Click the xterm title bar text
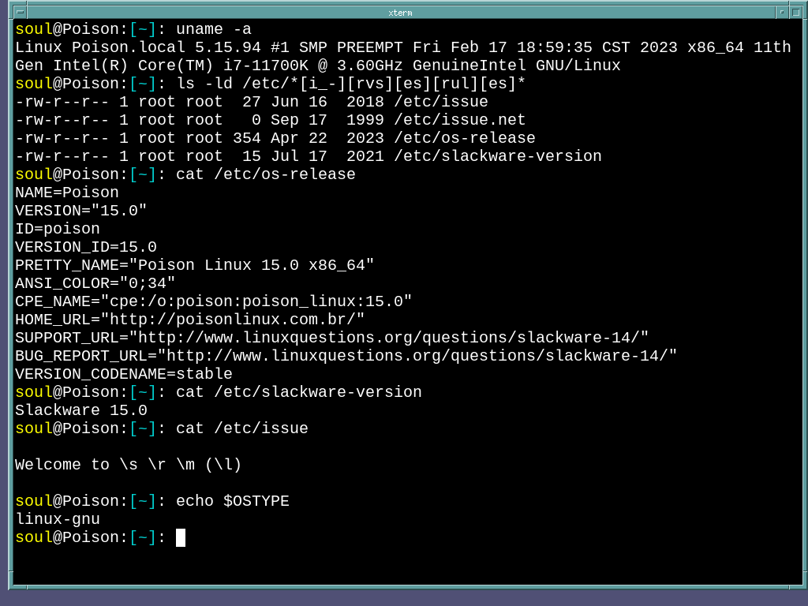This screenshot has width=808, height=606. (x=400, y=13)
